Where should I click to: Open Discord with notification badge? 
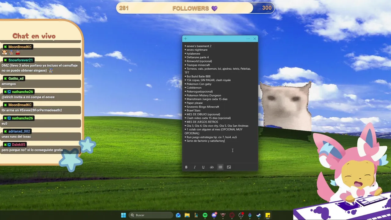[x=214, y=215]
